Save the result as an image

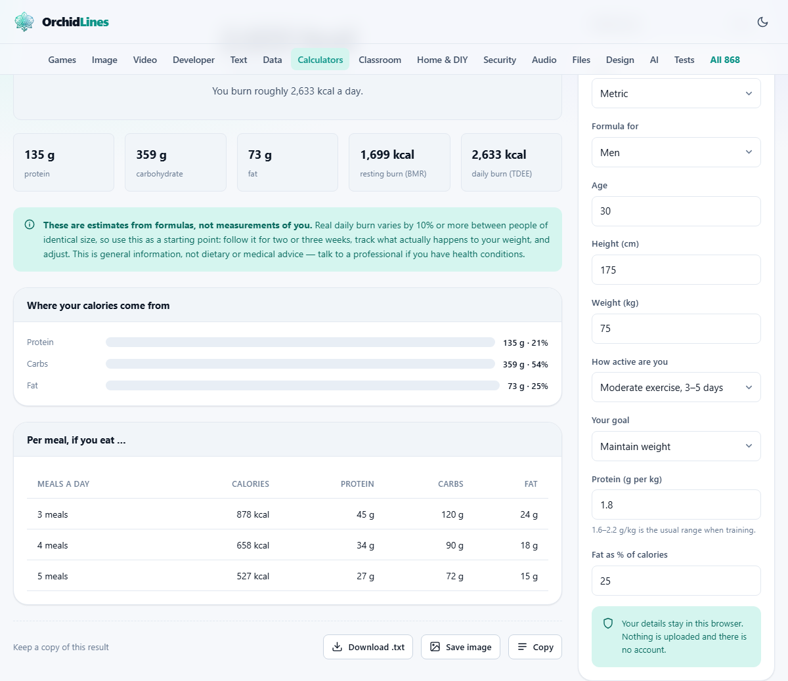(x=460, y=647)
